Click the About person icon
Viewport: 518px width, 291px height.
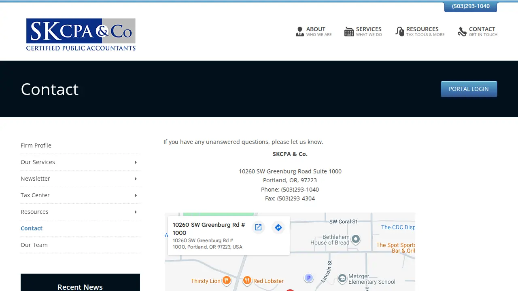[x=300, y=32]
